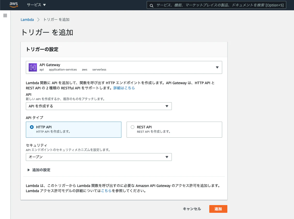The image size is (294, 219).
Task: Click the セキュリティ label
Action: click(x=36, y=145)
